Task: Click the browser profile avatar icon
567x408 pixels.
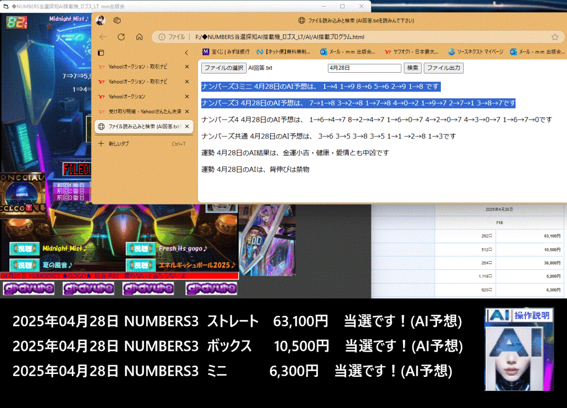Action: coord(100,20)
